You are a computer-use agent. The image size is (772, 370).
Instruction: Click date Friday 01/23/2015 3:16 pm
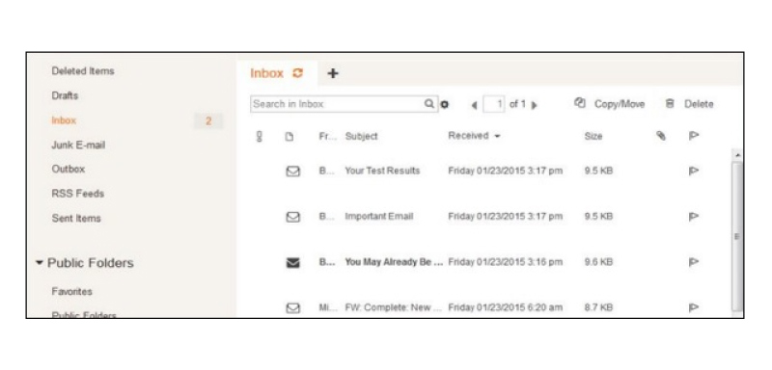tap(505, 262)
